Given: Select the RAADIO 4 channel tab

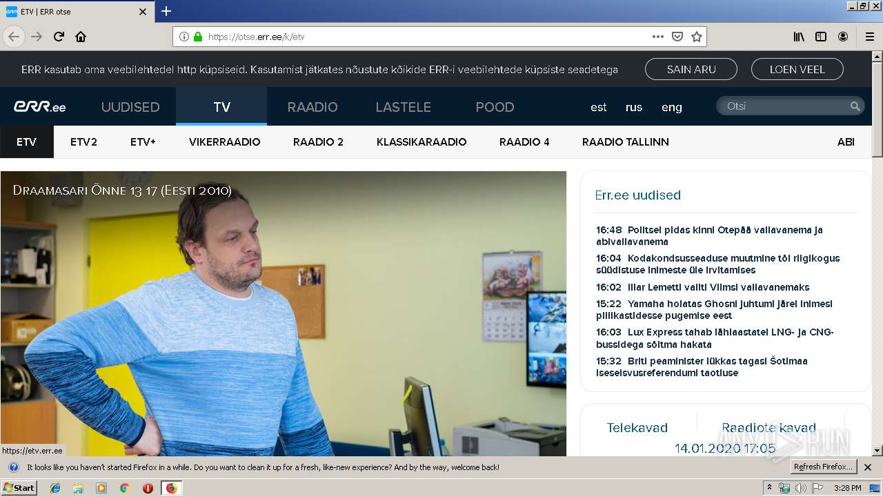Looking at the screenshot, I should (x=524, y=142).
